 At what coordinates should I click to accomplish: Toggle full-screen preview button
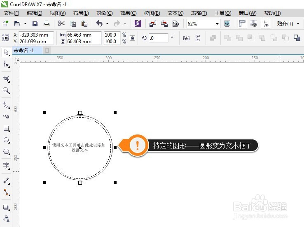coord(227,23)
